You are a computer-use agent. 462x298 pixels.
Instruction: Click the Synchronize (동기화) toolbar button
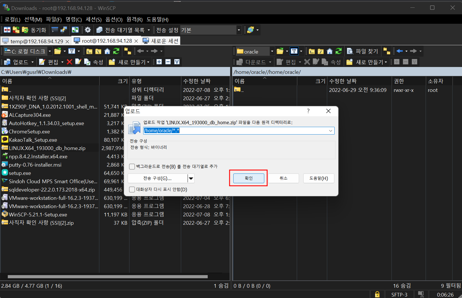click(34, 30)
